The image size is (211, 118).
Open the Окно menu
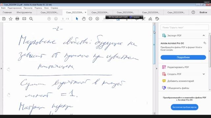[46, 8]
